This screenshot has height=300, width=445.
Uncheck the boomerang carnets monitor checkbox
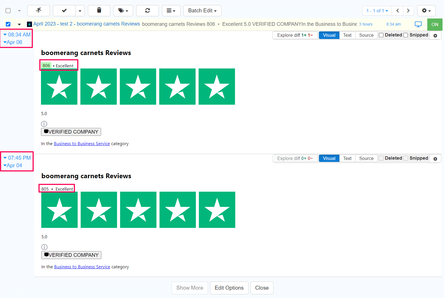(8, 24)
